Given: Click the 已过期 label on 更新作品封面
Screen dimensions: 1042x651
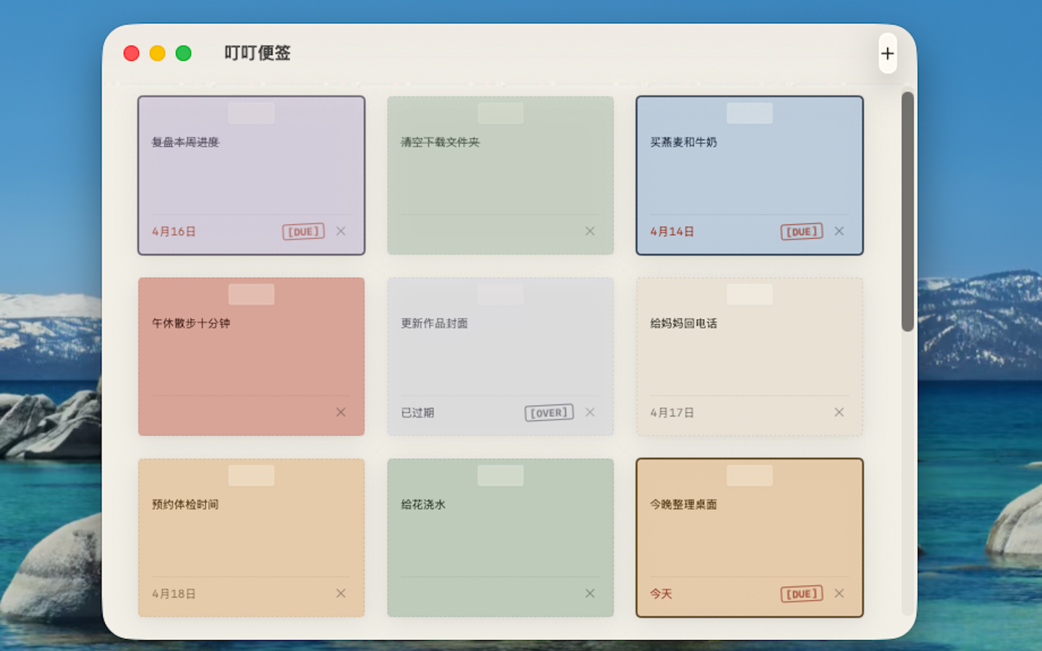Looking at the screenshot, I should pyautogui.click(x=417, y=412).
